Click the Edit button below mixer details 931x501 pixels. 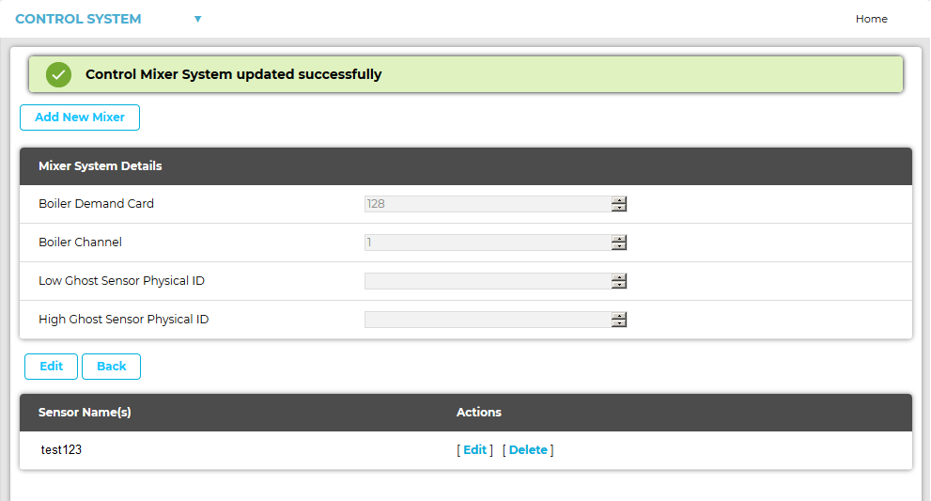(52, 367)
